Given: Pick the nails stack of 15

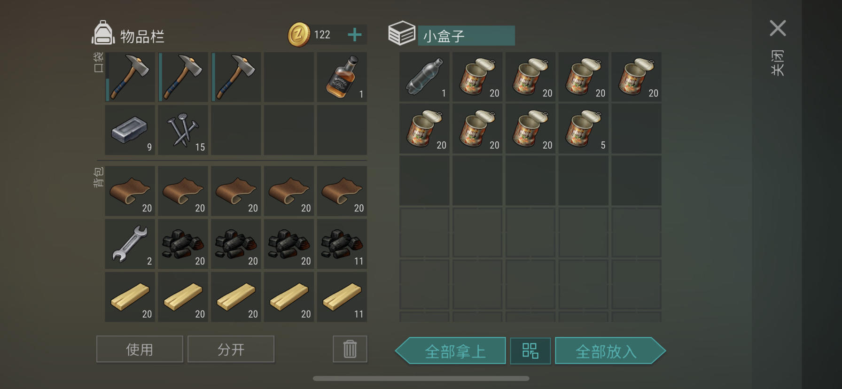Looking at the screenshot, I should [183, 130].
